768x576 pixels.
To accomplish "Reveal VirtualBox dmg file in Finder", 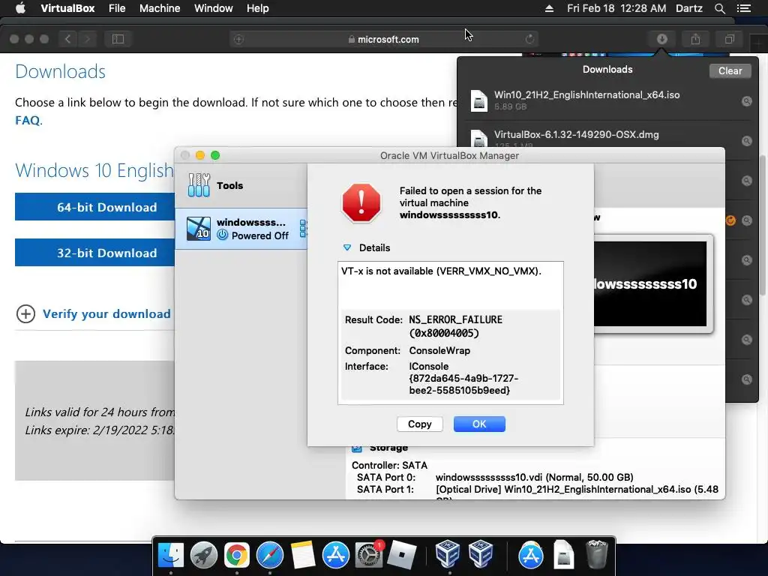I will coord(746,141).
